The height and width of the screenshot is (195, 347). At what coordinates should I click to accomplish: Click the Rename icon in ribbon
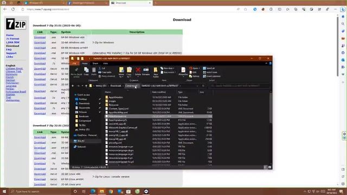(146, 71)
